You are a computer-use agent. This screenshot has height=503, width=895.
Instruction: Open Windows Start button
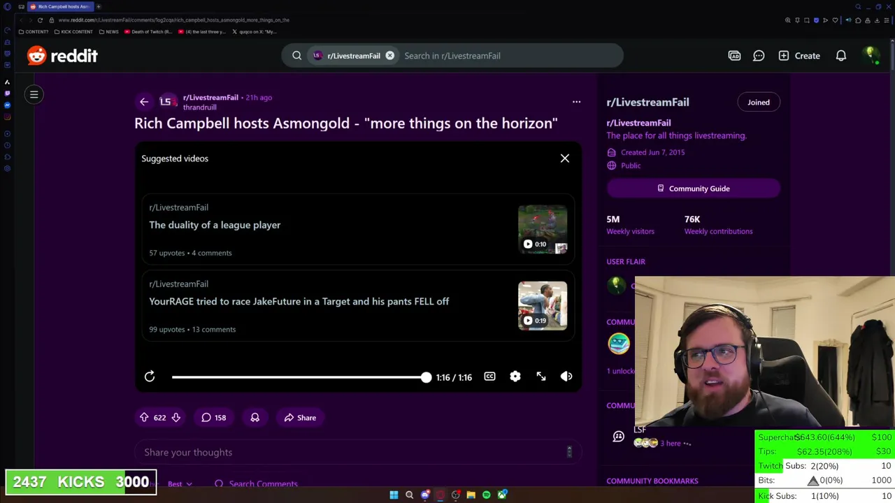tap(394, 495)
